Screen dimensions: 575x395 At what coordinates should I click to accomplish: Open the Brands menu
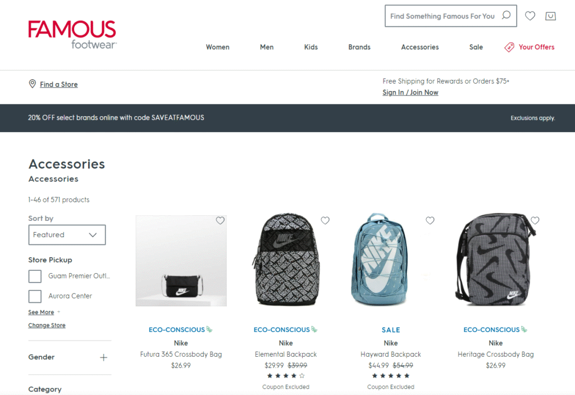[359, 47]
